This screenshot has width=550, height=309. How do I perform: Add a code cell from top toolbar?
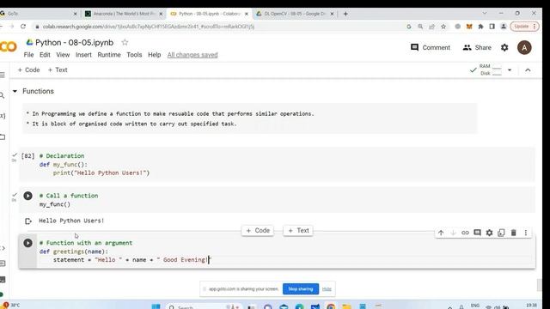tap(28, 70)
